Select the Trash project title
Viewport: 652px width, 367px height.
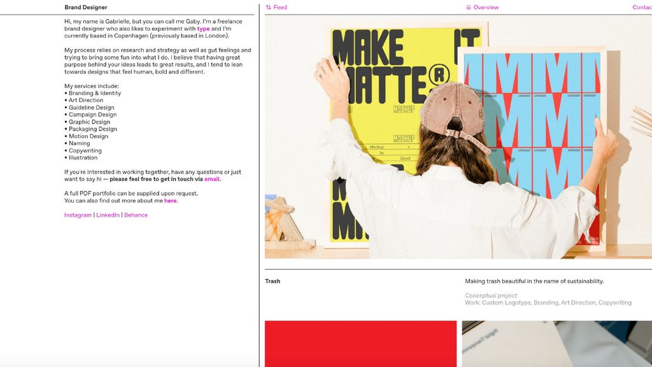point(272,280)
